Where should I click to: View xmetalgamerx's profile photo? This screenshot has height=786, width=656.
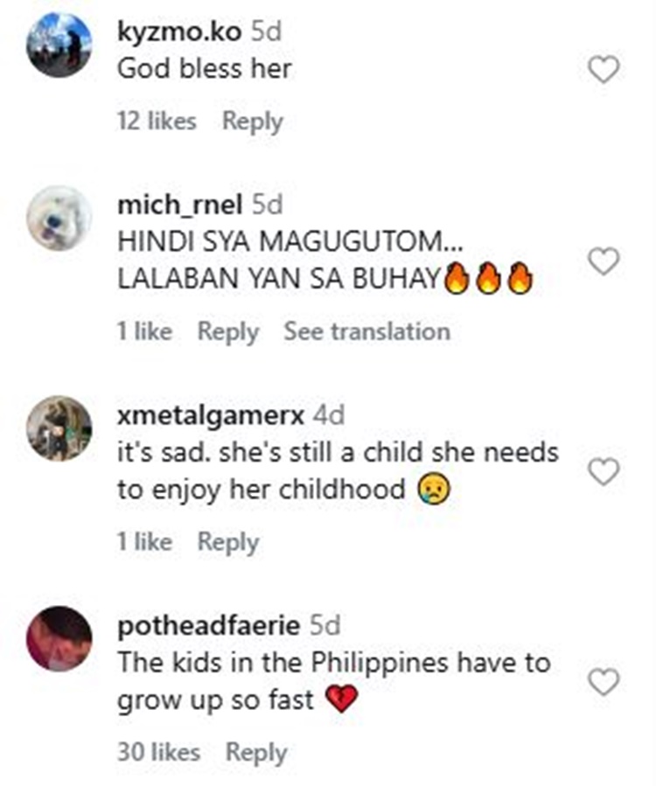pos(59,428)
